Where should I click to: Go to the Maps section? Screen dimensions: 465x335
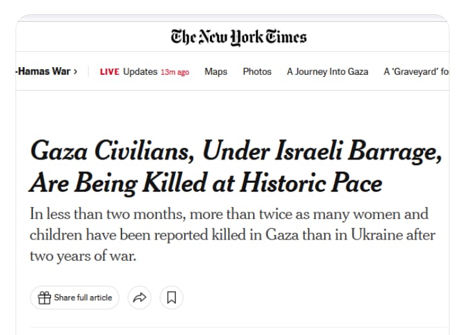216,72
